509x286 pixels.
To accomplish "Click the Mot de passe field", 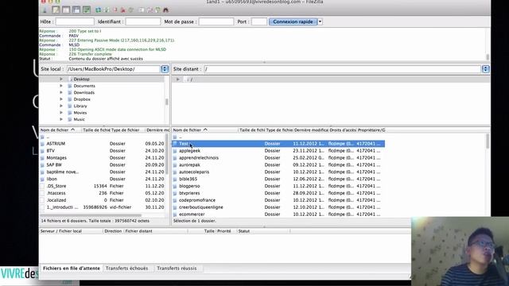I will click(216, 21).
